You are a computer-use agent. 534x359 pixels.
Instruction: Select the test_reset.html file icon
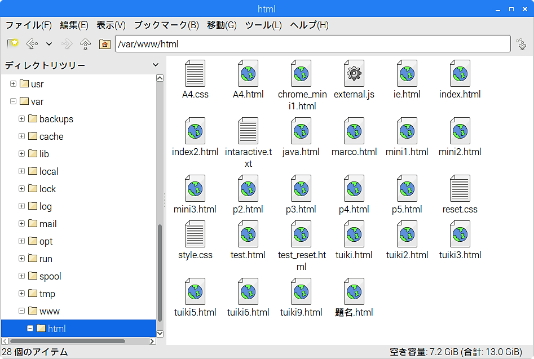pos(301,234)
